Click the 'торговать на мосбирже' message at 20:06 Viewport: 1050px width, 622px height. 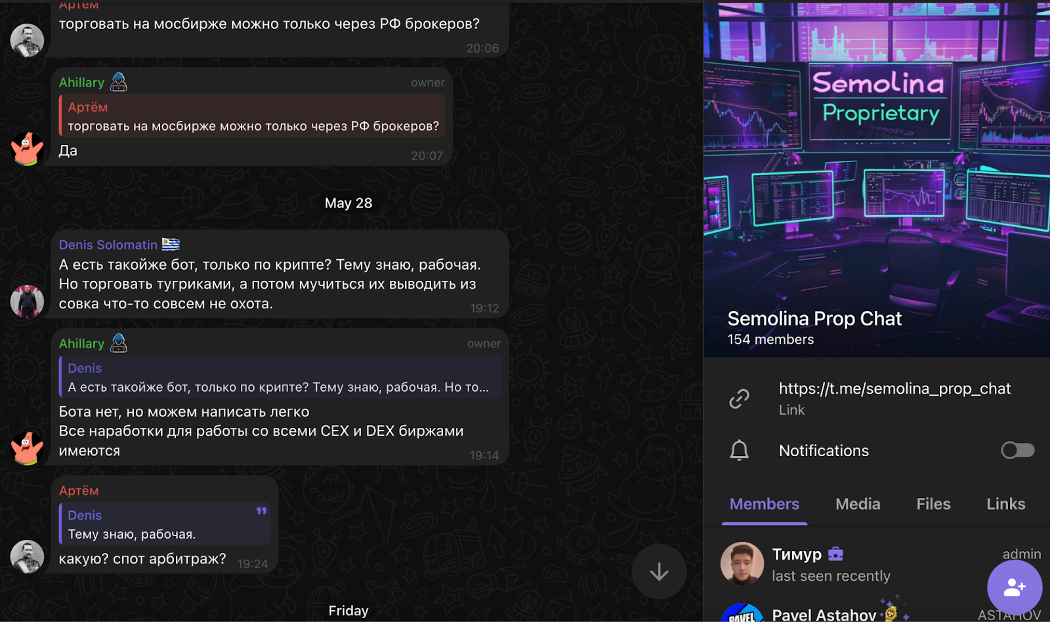point(269,24)
